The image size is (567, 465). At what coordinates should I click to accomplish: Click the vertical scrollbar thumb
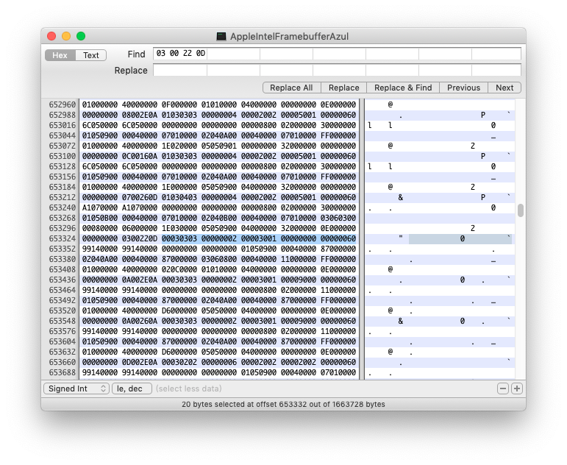[x=521, y=210]
